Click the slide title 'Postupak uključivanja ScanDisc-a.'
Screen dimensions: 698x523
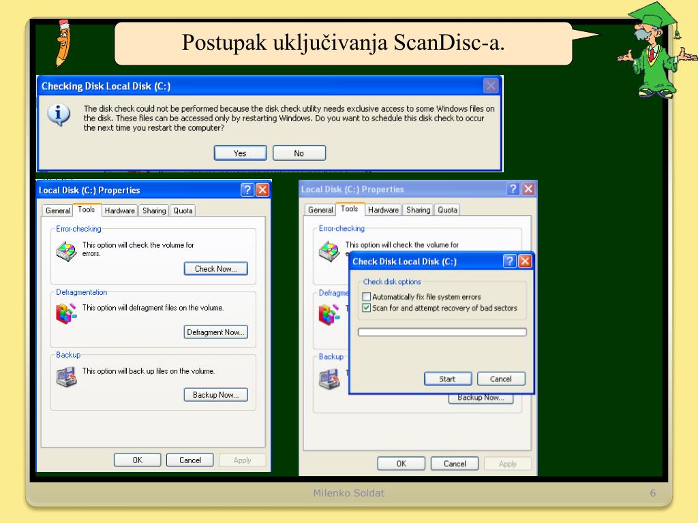pyautogui.click(x=344, y=43)
